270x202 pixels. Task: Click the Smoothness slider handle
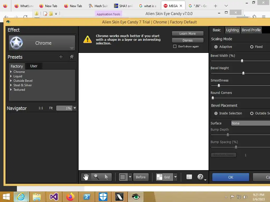point(219,85)
